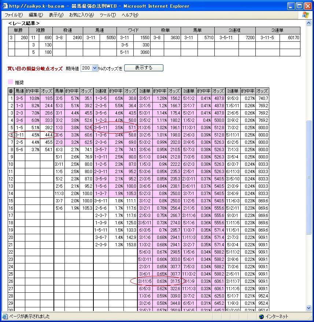Click the status bar page icon

(5, 316)
